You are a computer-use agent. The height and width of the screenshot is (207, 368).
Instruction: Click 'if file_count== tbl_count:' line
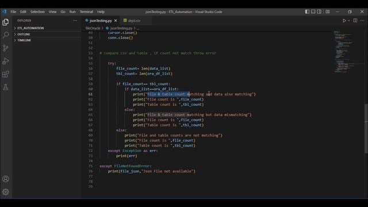point(143,84)
